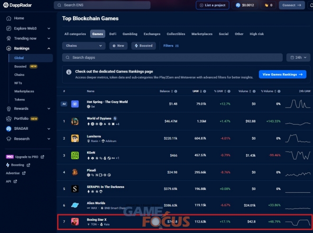Open the Upgrade to PRO link
This screenshot has width=313, height=233.
click(25, 157)
